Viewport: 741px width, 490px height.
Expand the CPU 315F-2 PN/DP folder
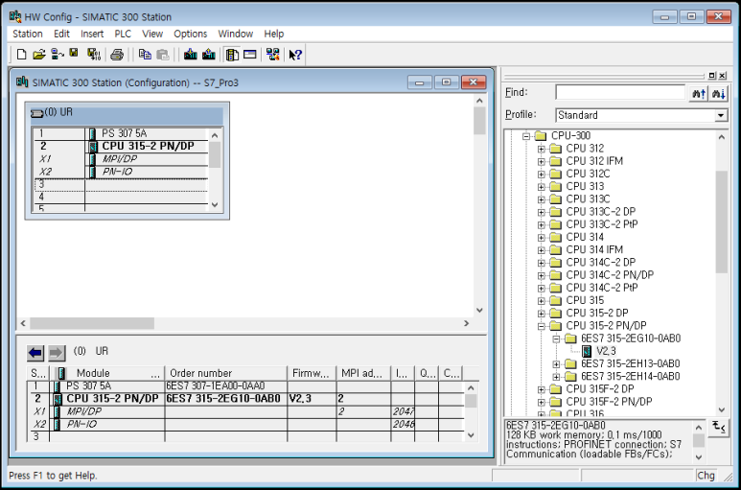541,402
